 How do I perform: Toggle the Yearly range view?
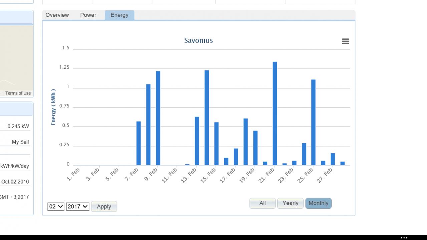click(290, 203)
